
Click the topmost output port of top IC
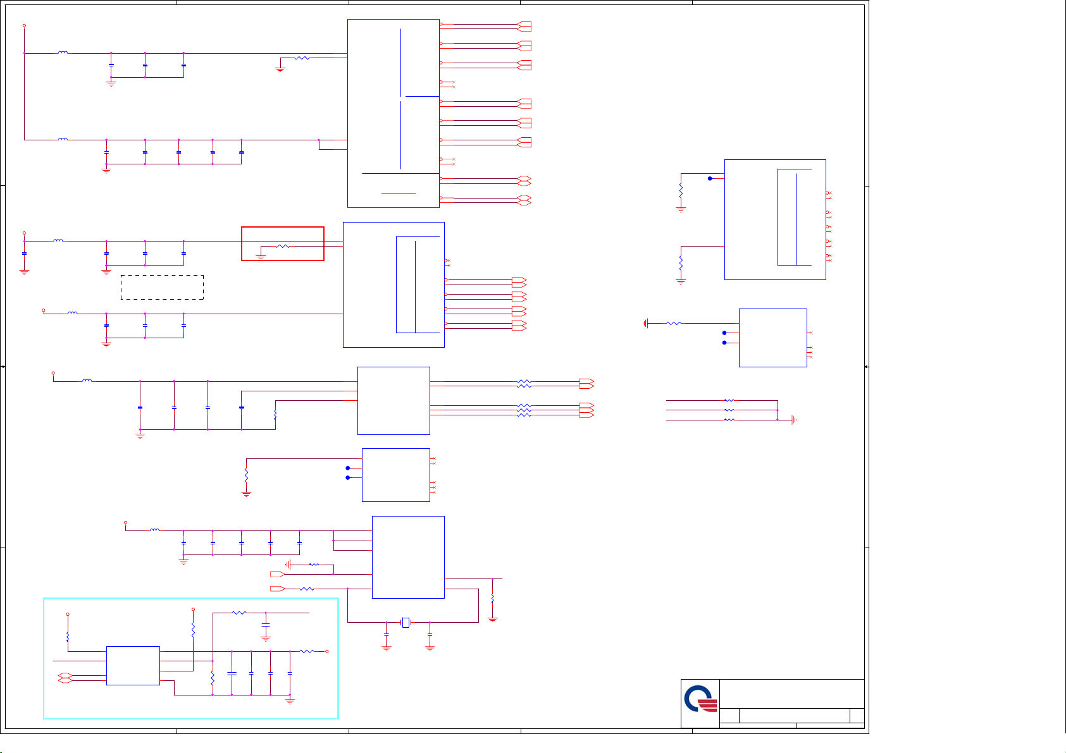click(x=524, y=26)
